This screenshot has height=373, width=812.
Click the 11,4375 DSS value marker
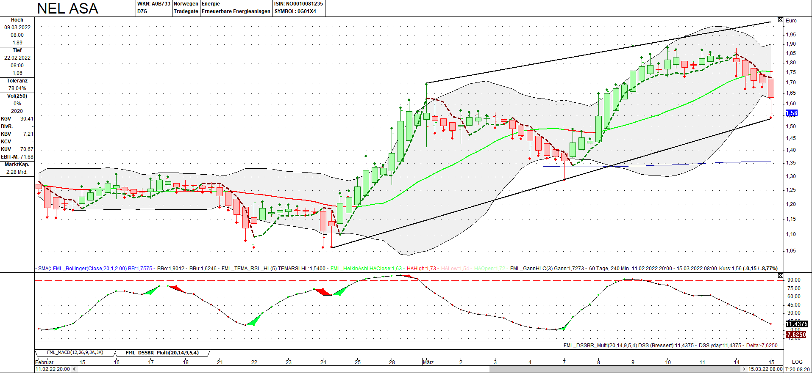pyautogui.click(x=796, y=324)
